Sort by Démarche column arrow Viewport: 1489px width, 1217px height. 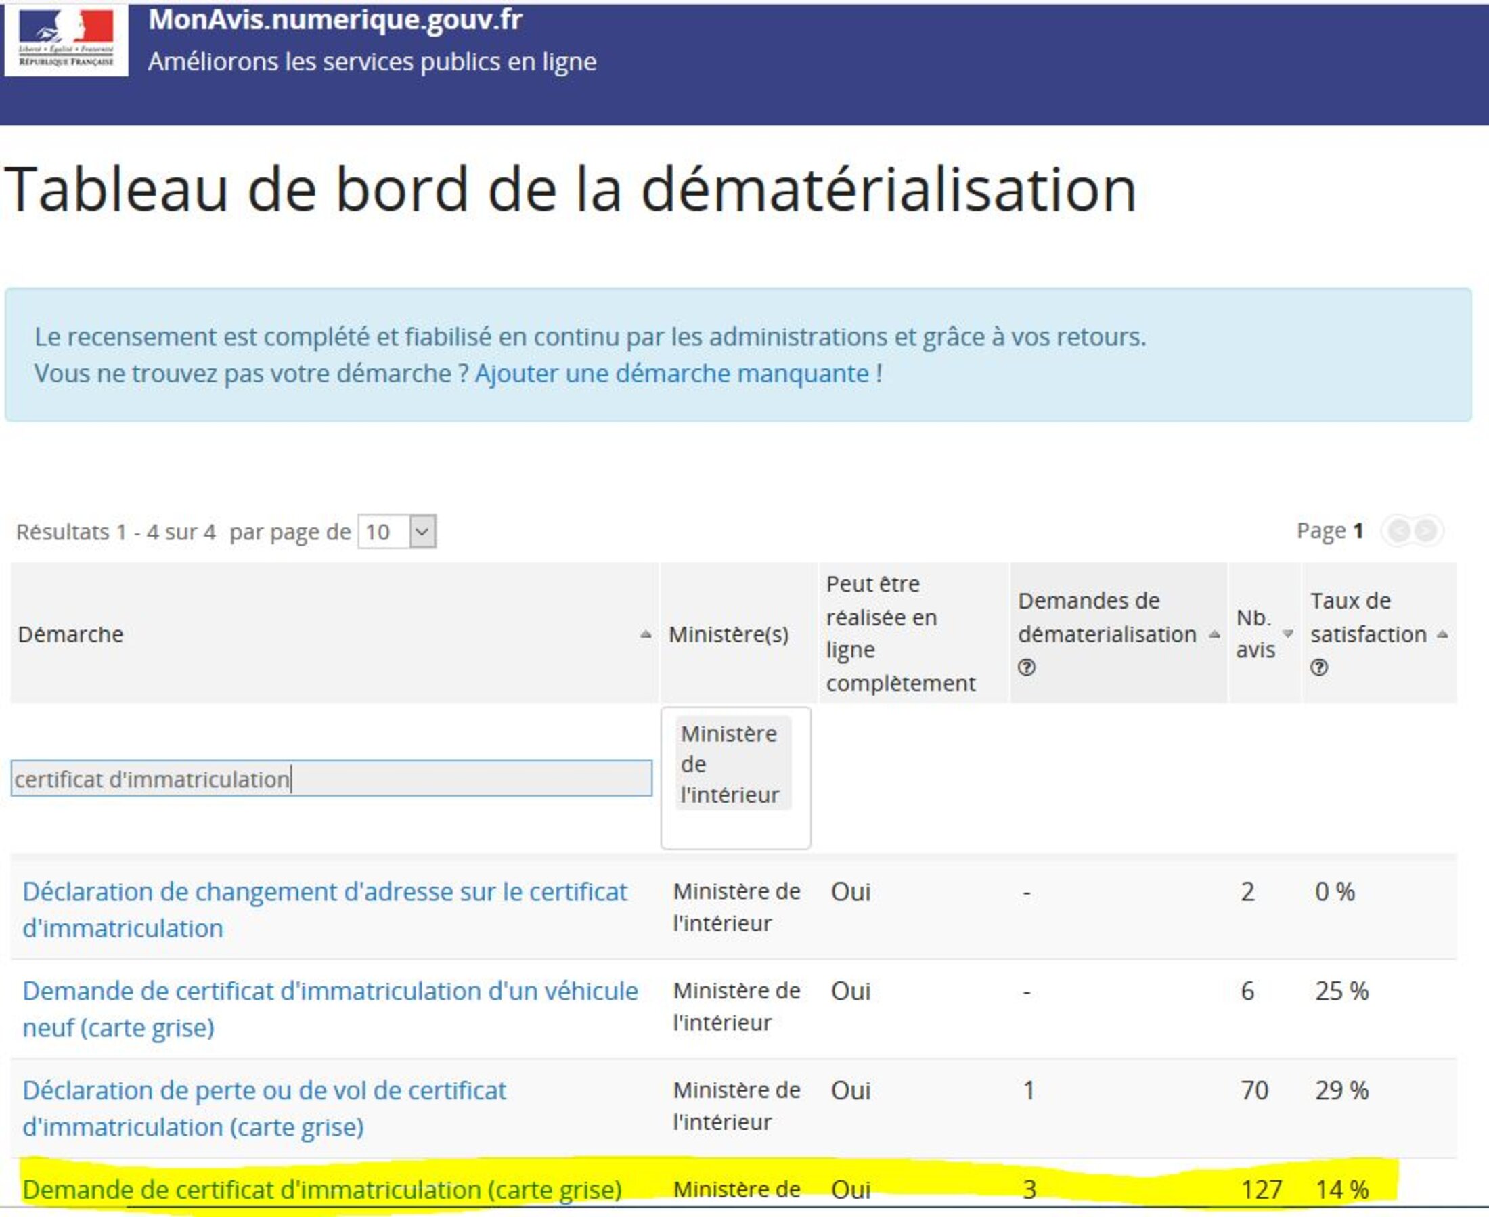(646, 634)
